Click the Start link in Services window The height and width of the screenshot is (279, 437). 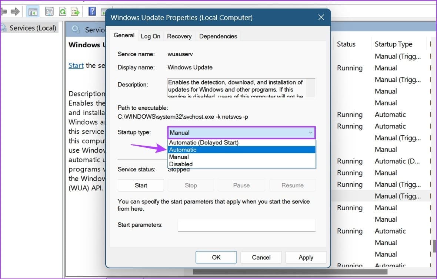76,65
